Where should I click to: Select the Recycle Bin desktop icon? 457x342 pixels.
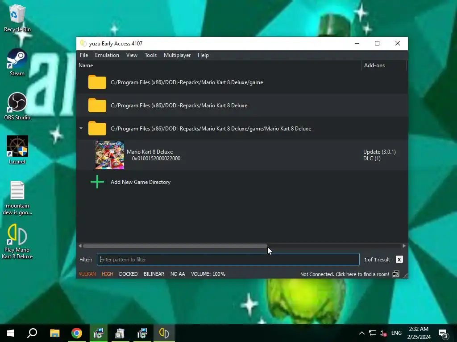(17, 18)
